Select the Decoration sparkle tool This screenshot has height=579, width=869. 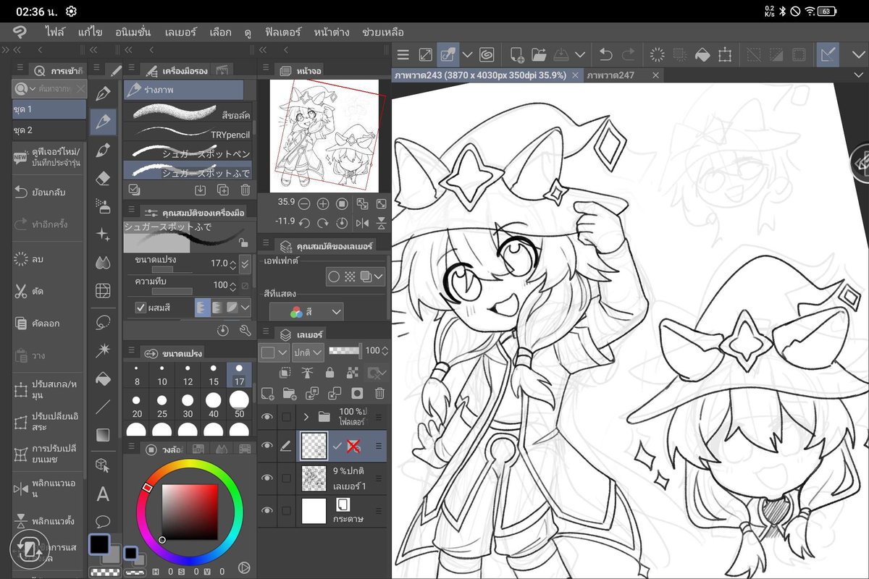103,234
